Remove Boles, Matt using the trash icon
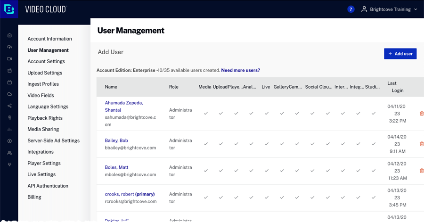 [x=421, y=171]
